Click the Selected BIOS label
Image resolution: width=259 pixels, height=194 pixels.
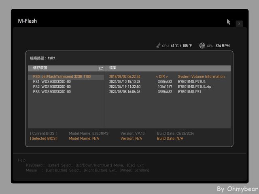tap(44, 138)
